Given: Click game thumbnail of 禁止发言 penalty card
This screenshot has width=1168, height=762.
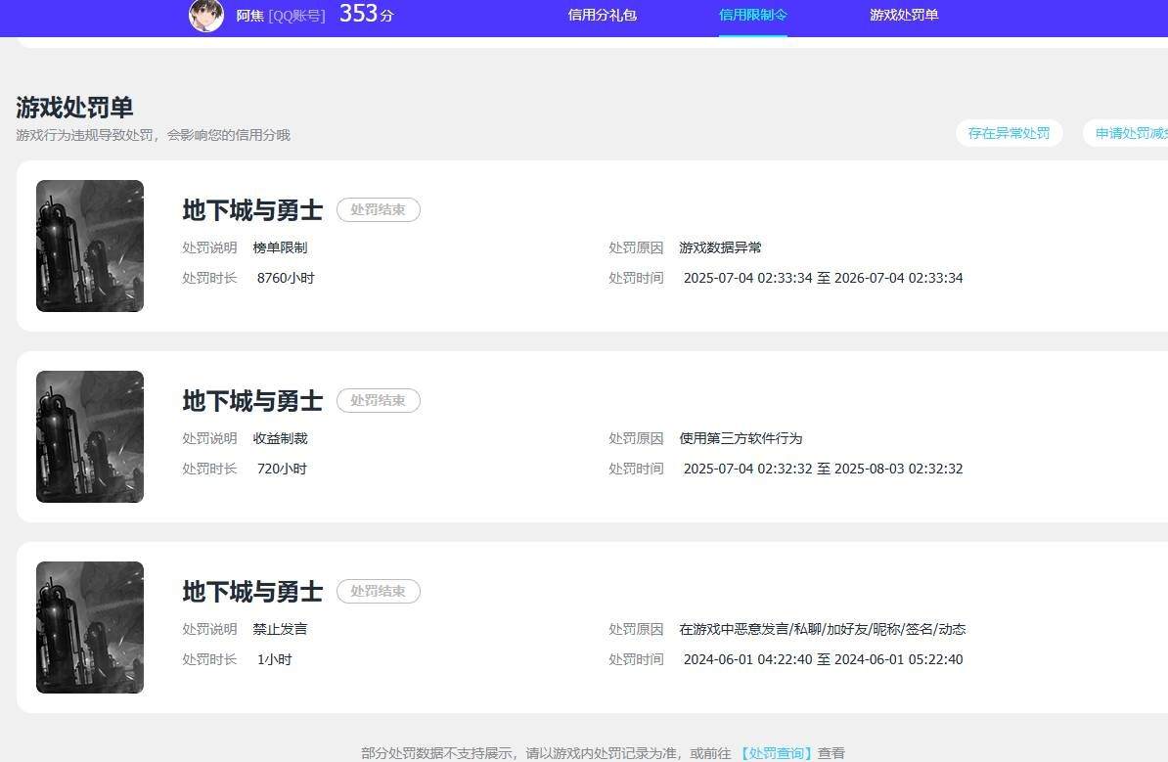Looking at the screenshot, I should click(x=90, y=627).
